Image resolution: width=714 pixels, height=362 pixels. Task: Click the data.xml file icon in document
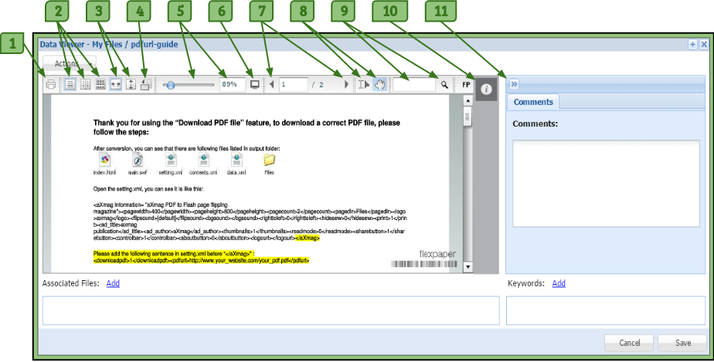(x=236, y=160)
